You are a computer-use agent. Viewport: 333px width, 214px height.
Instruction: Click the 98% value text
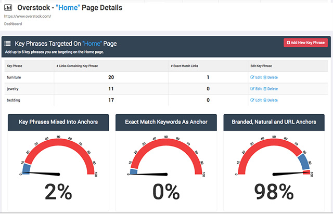tap(274, 192)
